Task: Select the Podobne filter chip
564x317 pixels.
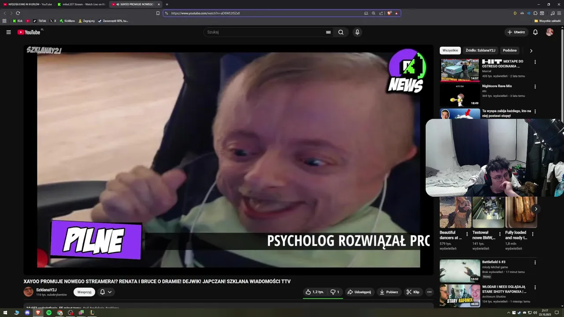Action: pyautogui.click(x=510, y=50)
